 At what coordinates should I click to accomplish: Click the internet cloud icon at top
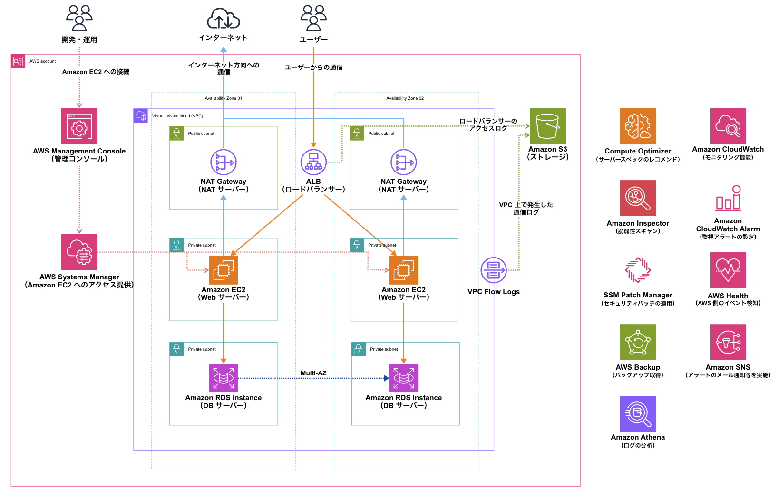(x=224, y=19)
